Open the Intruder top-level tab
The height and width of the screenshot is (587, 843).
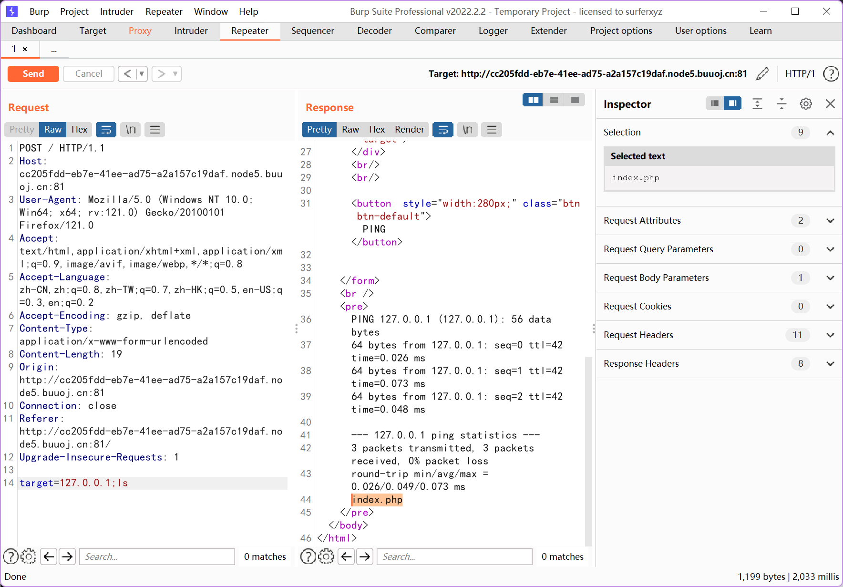click(191, 31)
